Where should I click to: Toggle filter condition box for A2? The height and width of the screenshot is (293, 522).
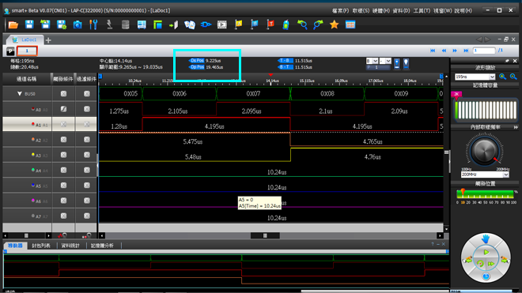87,140
